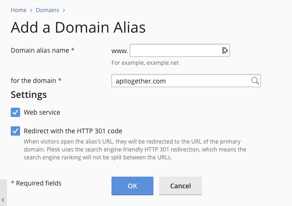Click the "For example, example.net" hint

pos(145,63)
